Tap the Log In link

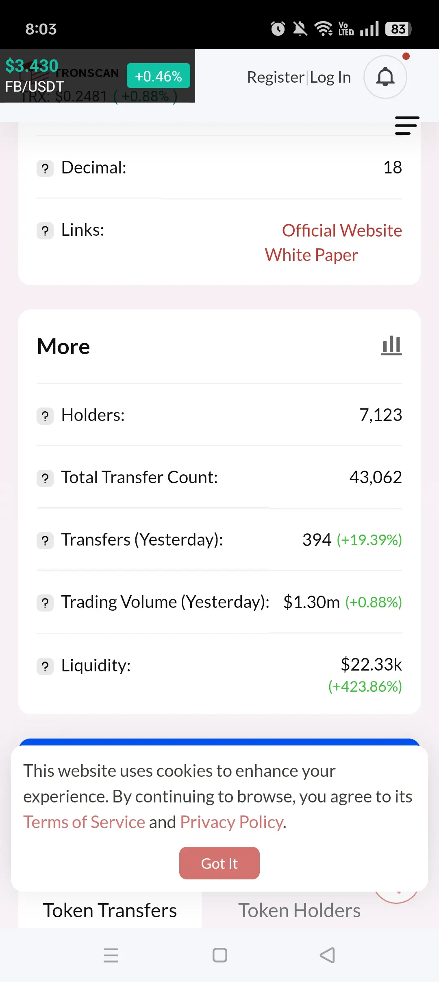tap(330, 77)
